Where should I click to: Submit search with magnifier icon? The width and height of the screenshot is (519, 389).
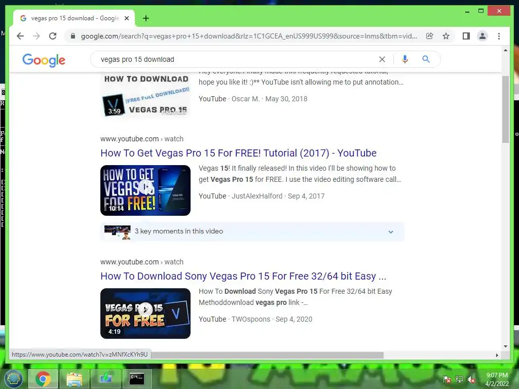pos(426,59)
